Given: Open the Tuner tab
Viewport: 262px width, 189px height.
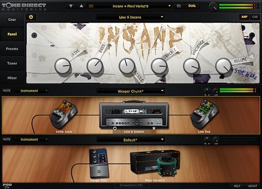Looking at the screenshot, I should [x=12, y=63].
